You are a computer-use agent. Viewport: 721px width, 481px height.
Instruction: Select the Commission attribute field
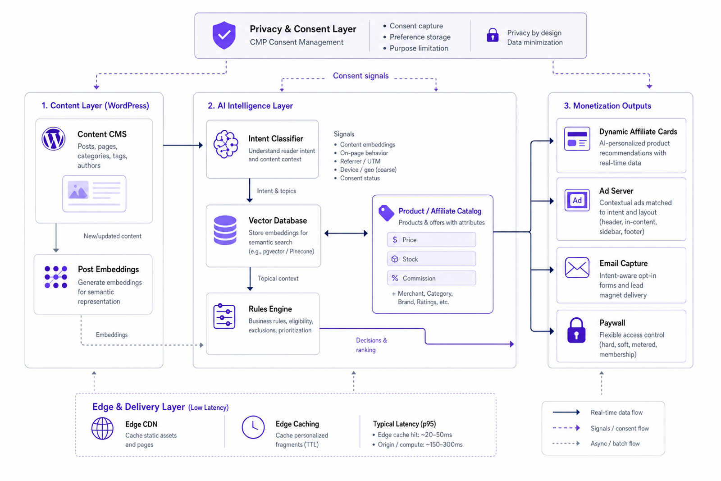pos(431,278)
